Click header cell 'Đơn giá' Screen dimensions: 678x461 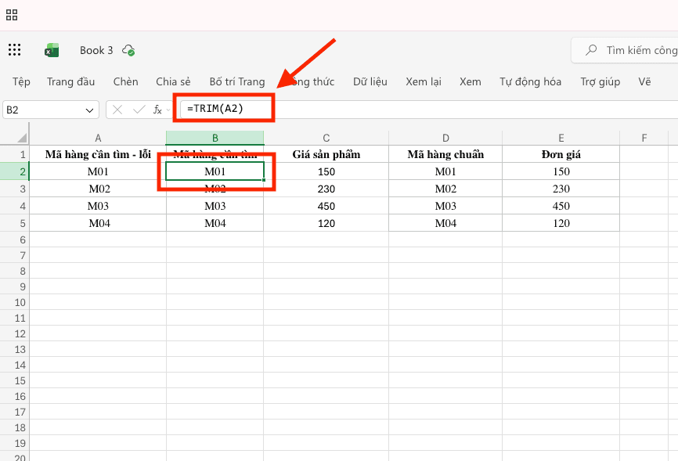tap(561, 154)
